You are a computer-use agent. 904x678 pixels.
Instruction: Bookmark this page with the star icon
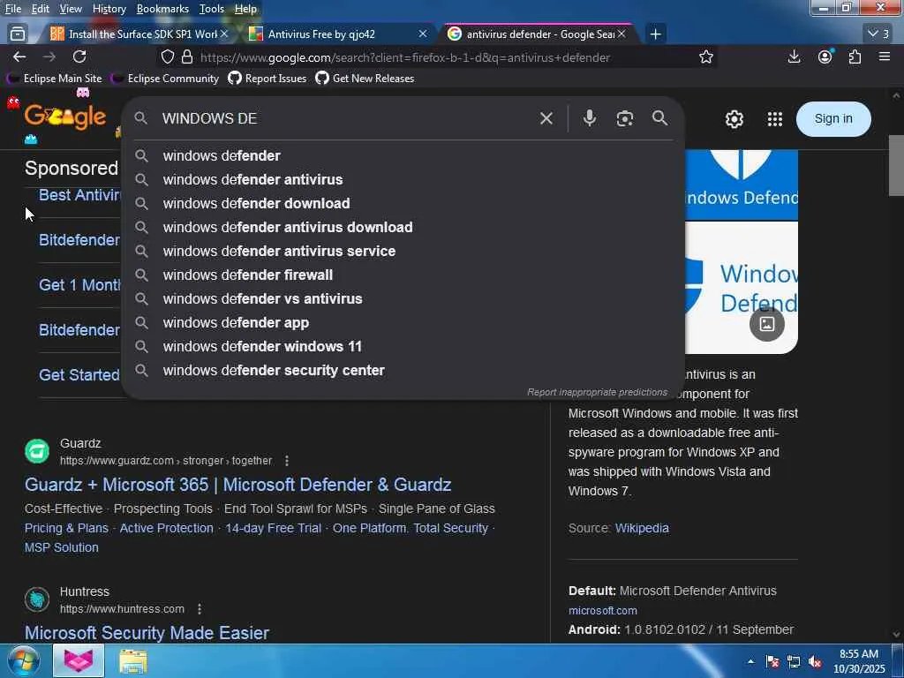pyautogui.click(x=705, y=56)
